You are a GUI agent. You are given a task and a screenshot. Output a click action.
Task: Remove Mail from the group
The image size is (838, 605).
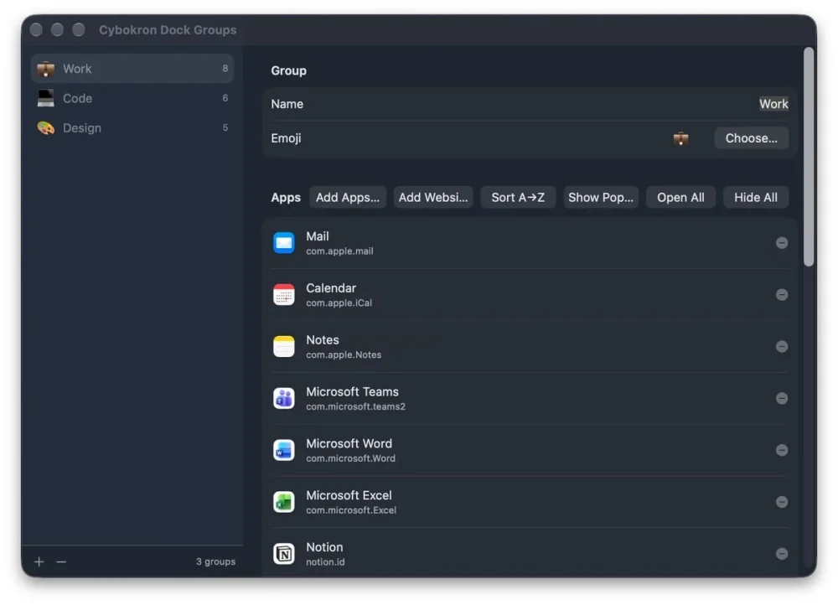pyautogui.click(x=781, y=243)
